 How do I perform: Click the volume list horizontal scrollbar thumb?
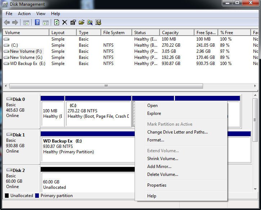[106, 86]
